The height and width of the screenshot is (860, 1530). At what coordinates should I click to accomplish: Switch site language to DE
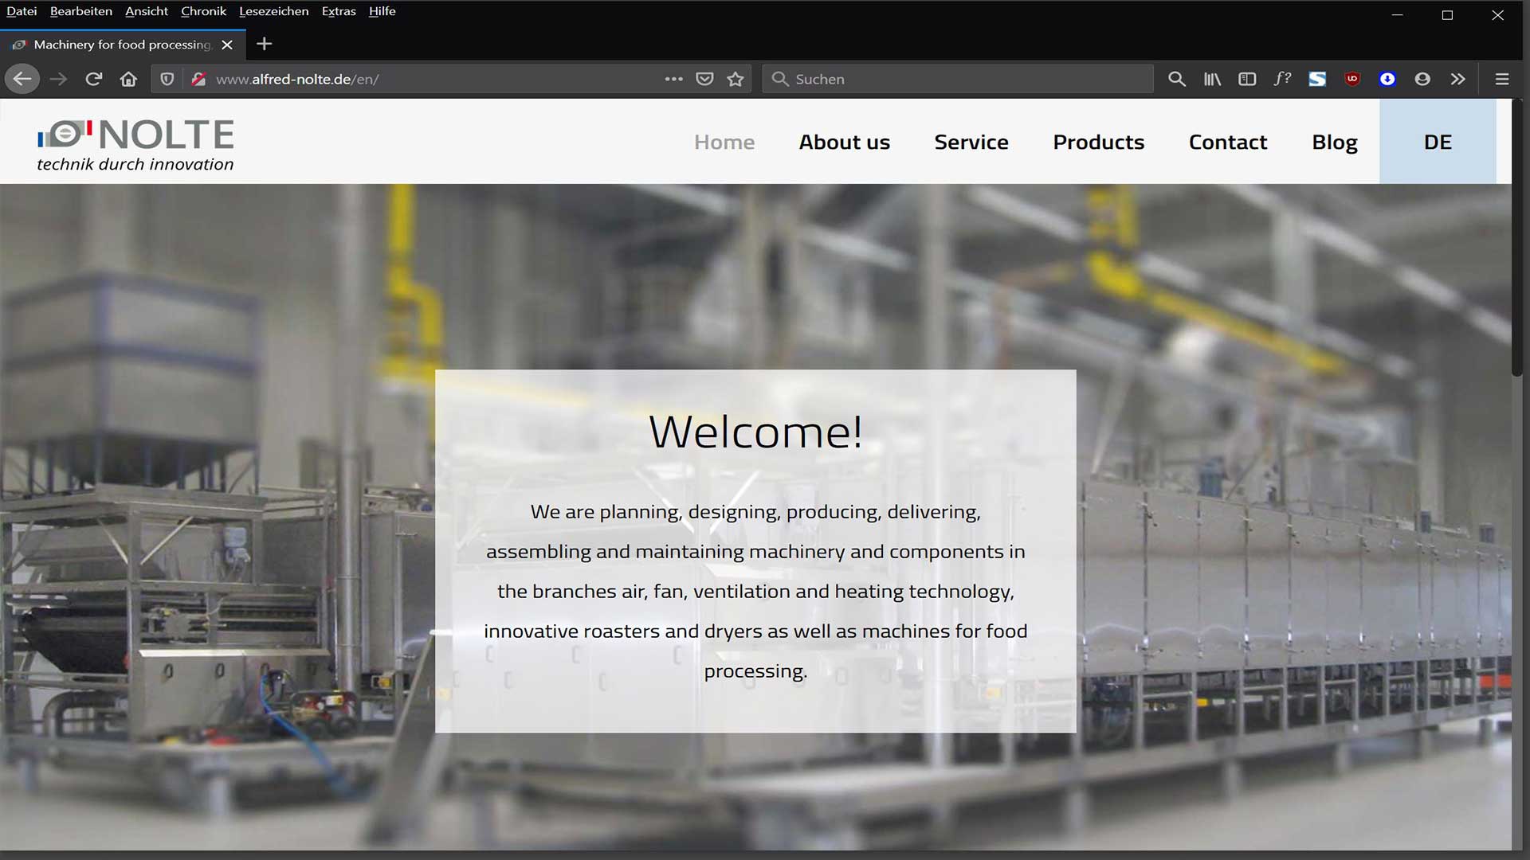[x=1438, y=142]
